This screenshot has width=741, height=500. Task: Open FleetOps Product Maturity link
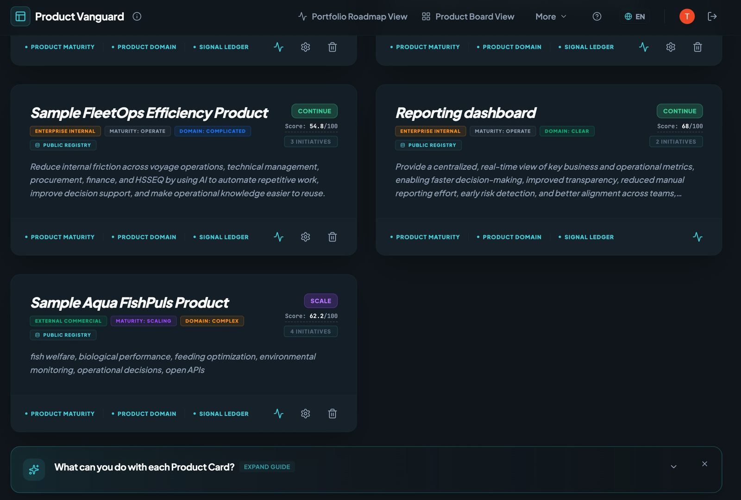60,237
